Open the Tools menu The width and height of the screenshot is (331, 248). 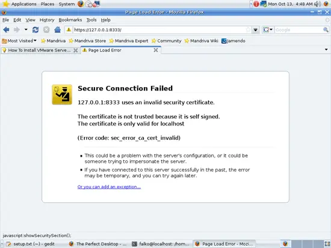[91, 20]
